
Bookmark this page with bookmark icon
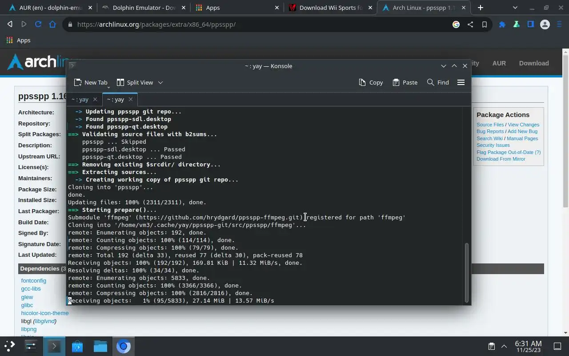[x=485, y=24]
